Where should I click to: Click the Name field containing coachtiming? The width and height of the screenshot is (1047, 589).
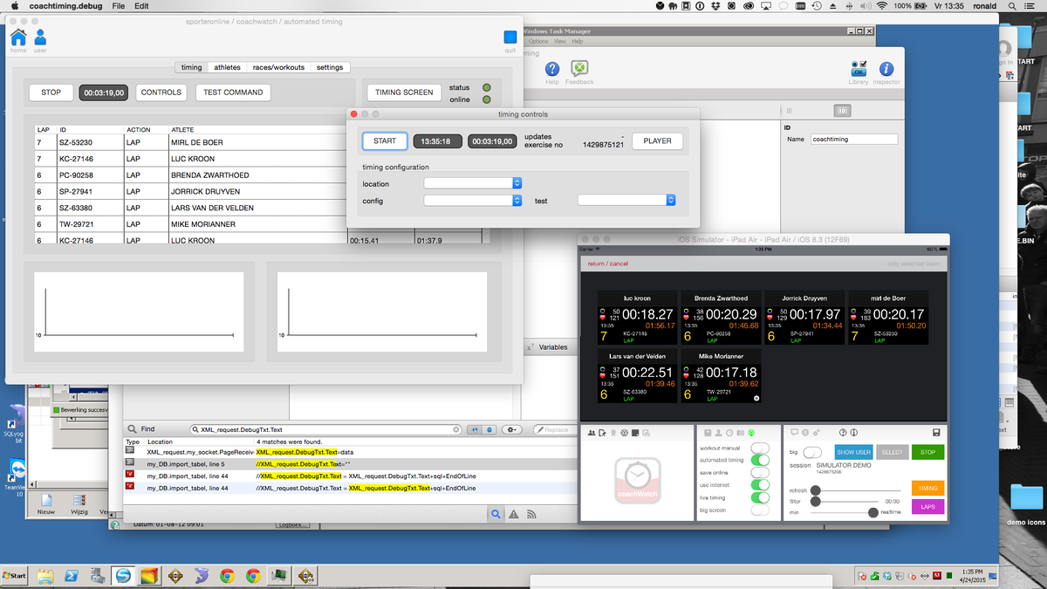tap(853, 139)
